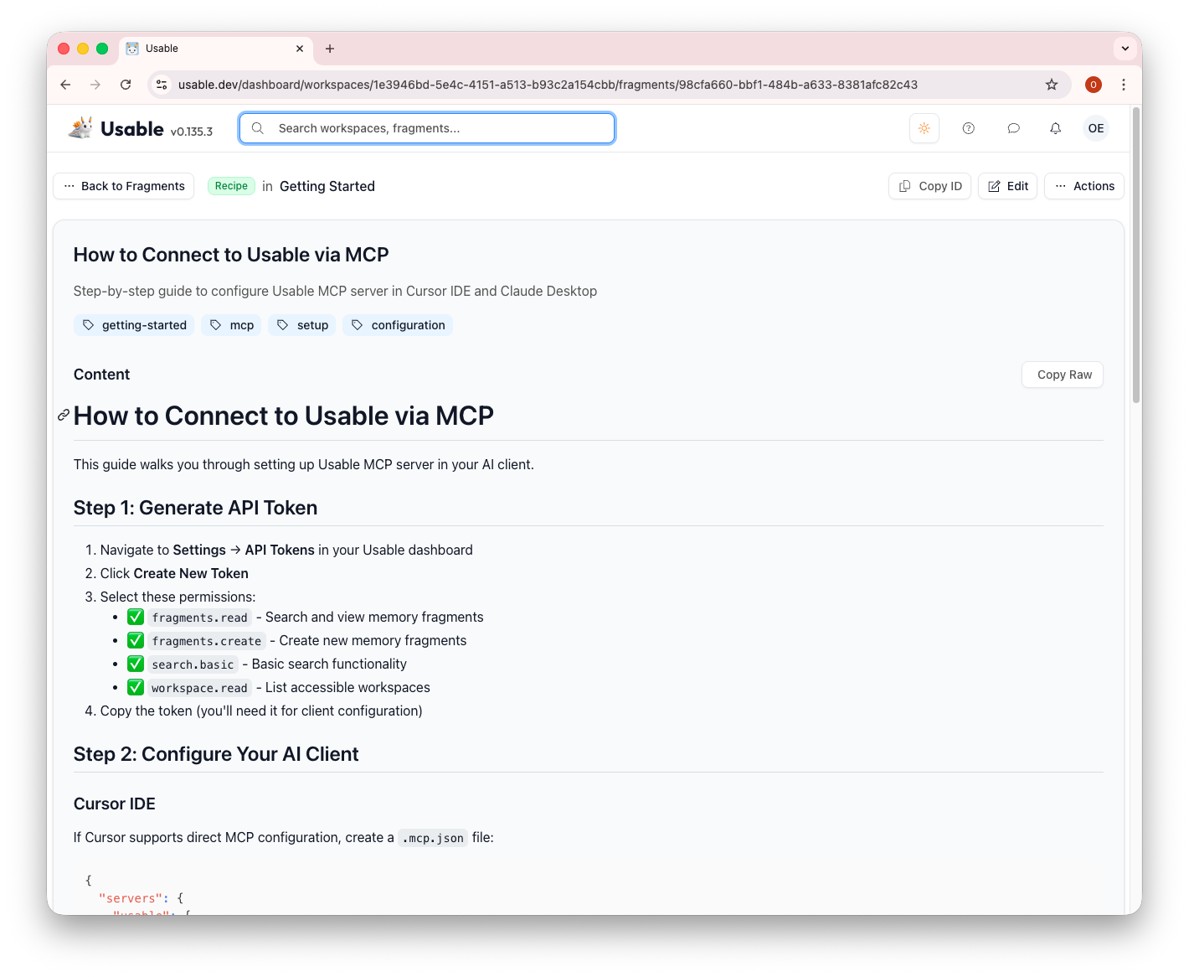Click the heading anchor link icon
1189x977 pixels.
64,416
